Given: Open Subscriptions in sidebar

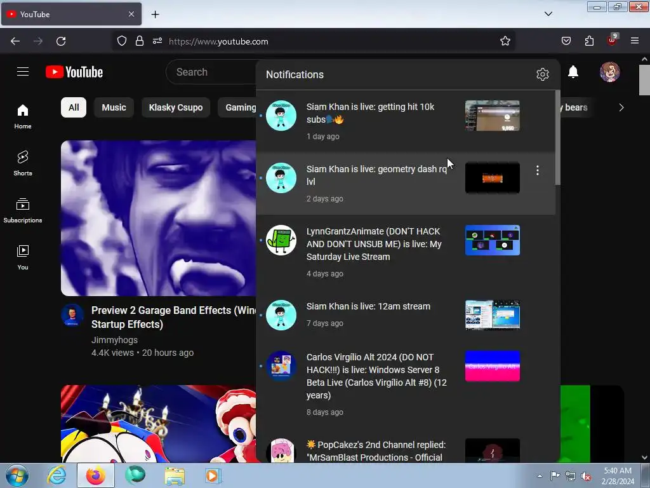Looking at the screenshot, I should (23, 210).
